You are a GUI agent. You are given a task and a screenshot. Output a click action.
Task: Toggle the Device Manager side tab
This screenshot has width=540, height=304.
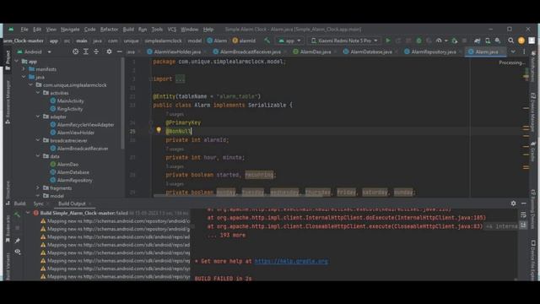tap(533, 112)
